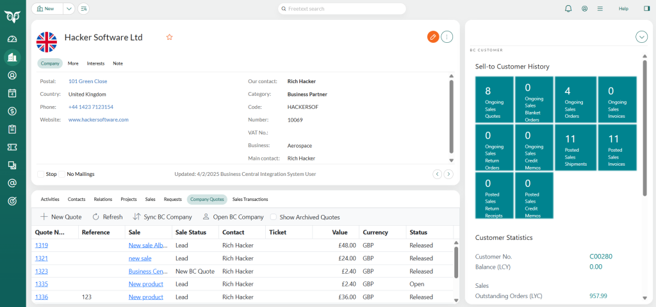Open the Company icon in sidebar

click(x=12, y=57)
